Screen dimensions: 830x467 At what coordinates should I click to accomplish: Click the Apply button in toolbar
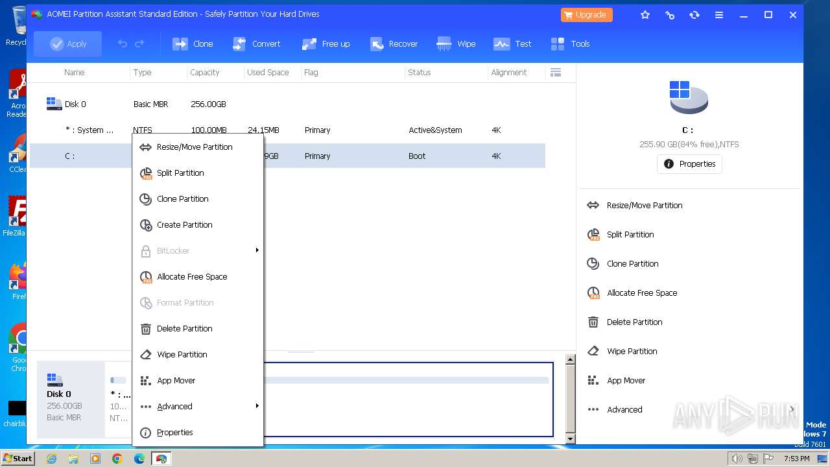[x=68, y=44]
